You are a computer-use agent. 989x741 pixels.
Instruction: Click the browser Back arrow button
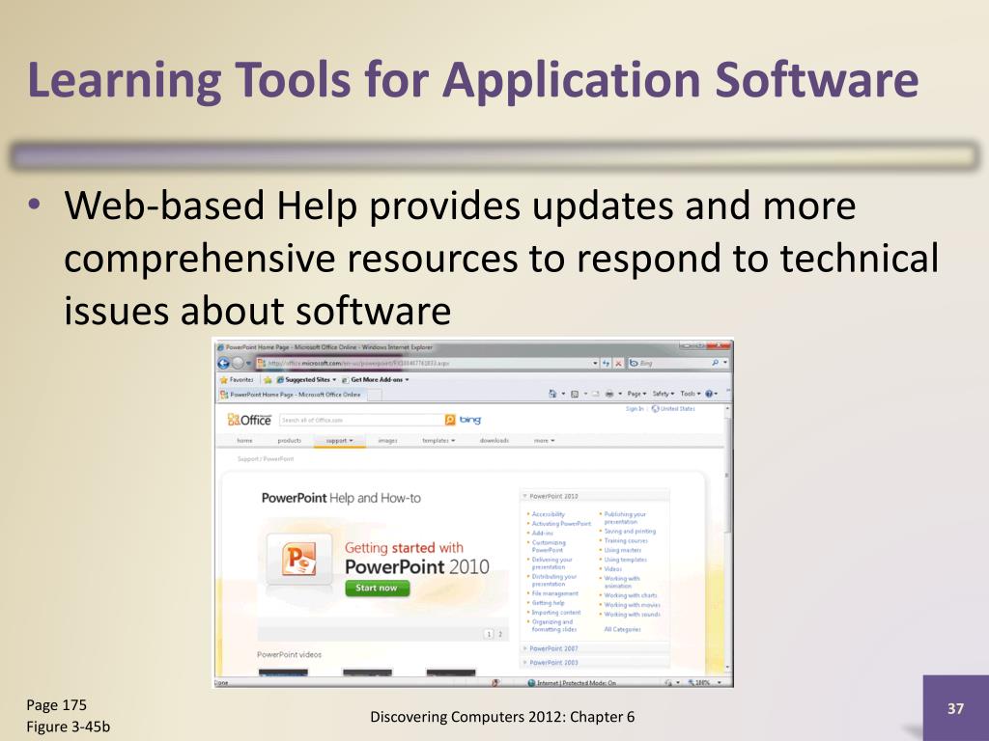tap(223, 364)
